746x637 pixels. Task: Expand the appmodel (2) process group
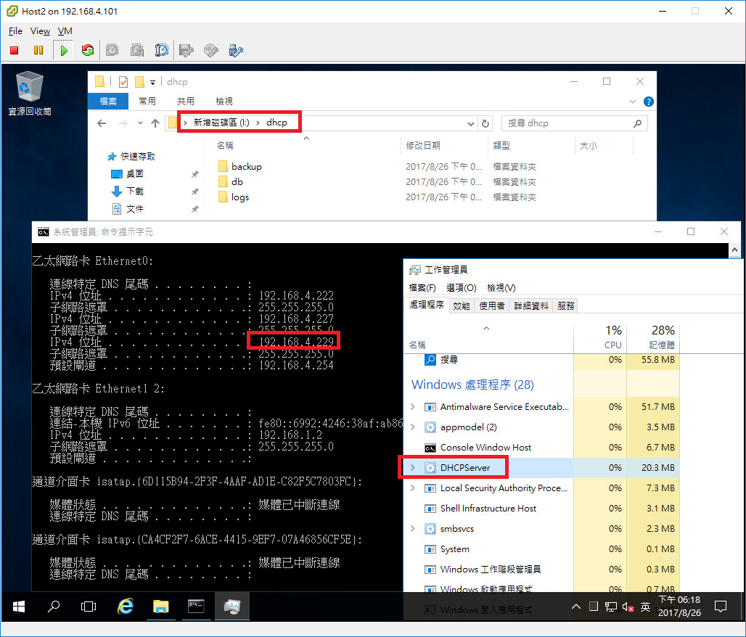pos(412,427)
